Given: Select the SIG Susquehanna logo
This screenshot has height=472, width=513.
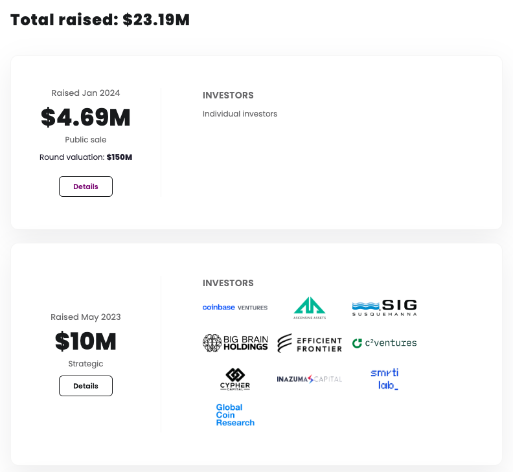Looking at the screenshot, I should (384, 308).
